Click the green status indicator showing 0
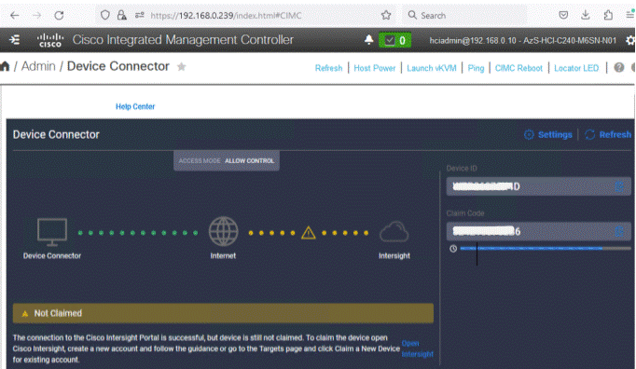The image size is (636, 369). 394,40
